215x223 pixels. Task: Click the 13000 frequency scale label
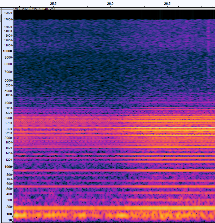(8, 36)
